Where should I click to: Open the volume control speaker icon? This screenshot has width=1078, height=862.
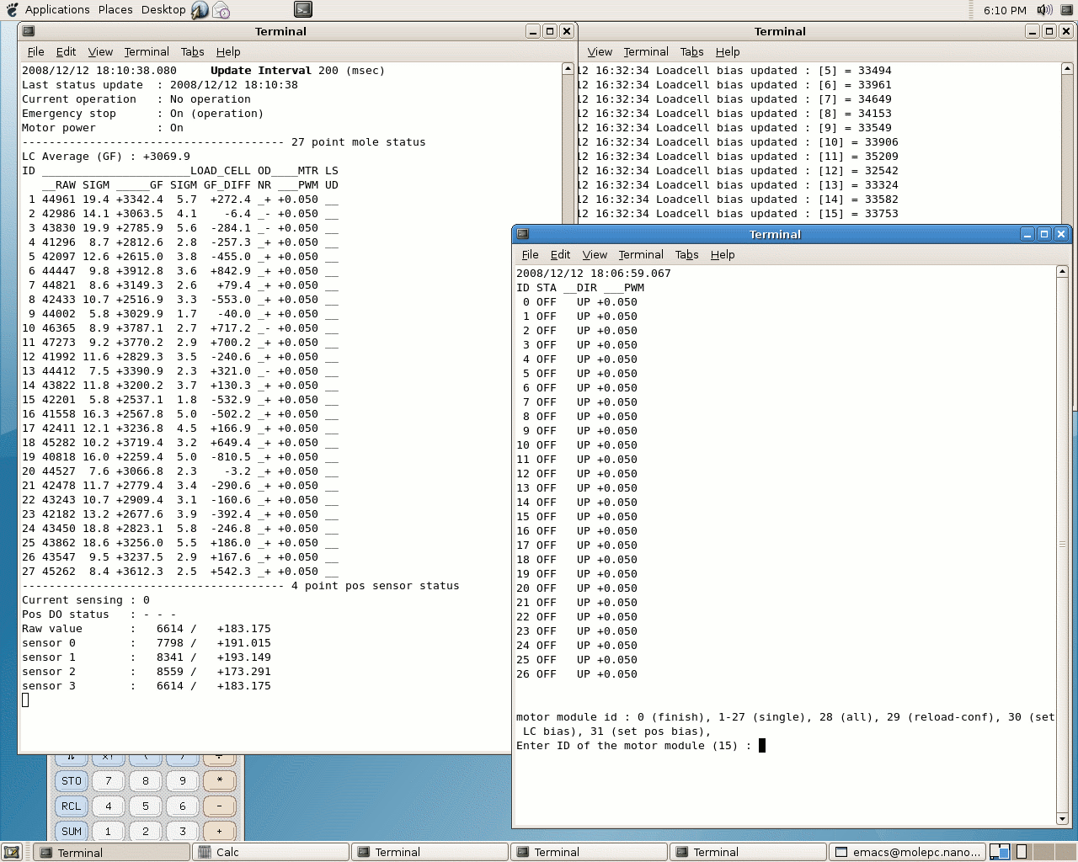coord(1044,10)
